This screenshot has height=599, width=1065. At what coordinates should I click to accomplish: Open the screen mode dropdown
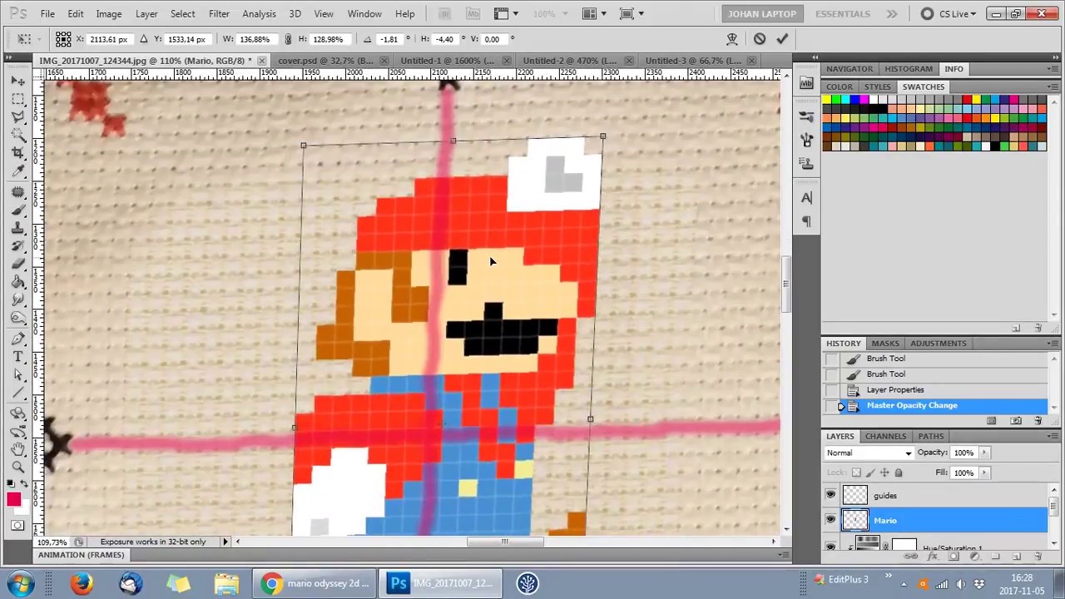[x=632, y=14]
